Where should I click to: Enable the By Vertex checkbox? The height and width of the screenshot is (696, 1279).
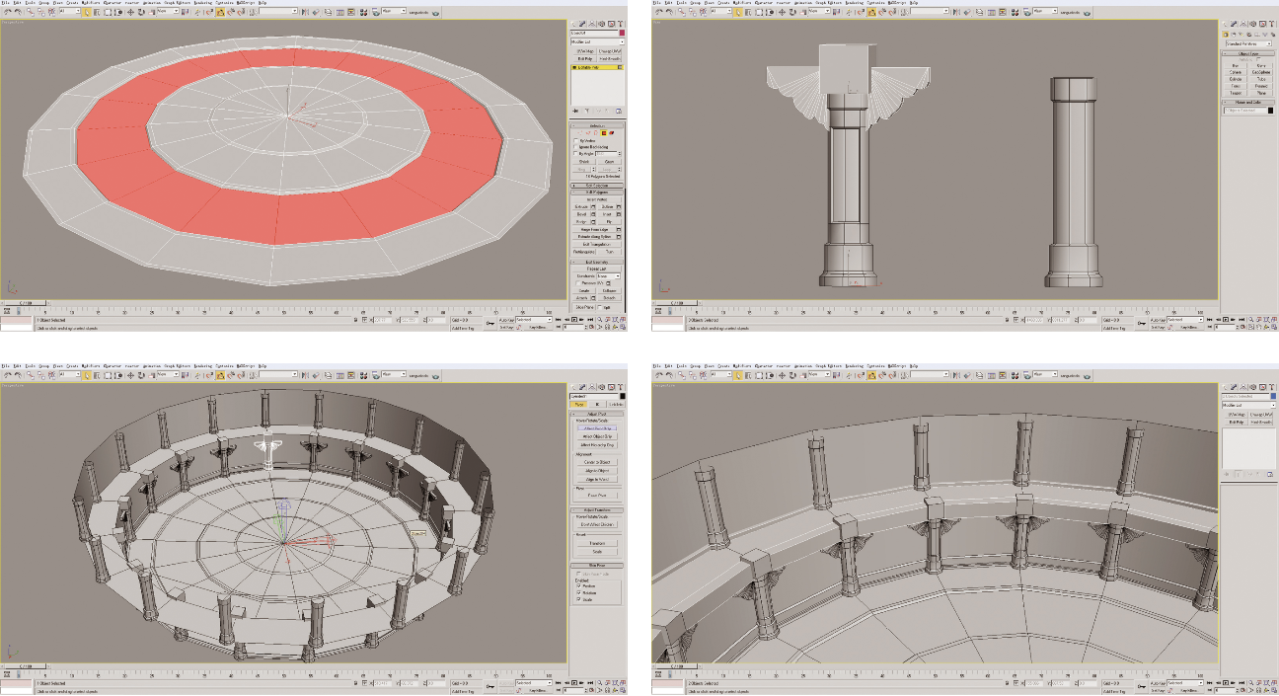point(576,141)
